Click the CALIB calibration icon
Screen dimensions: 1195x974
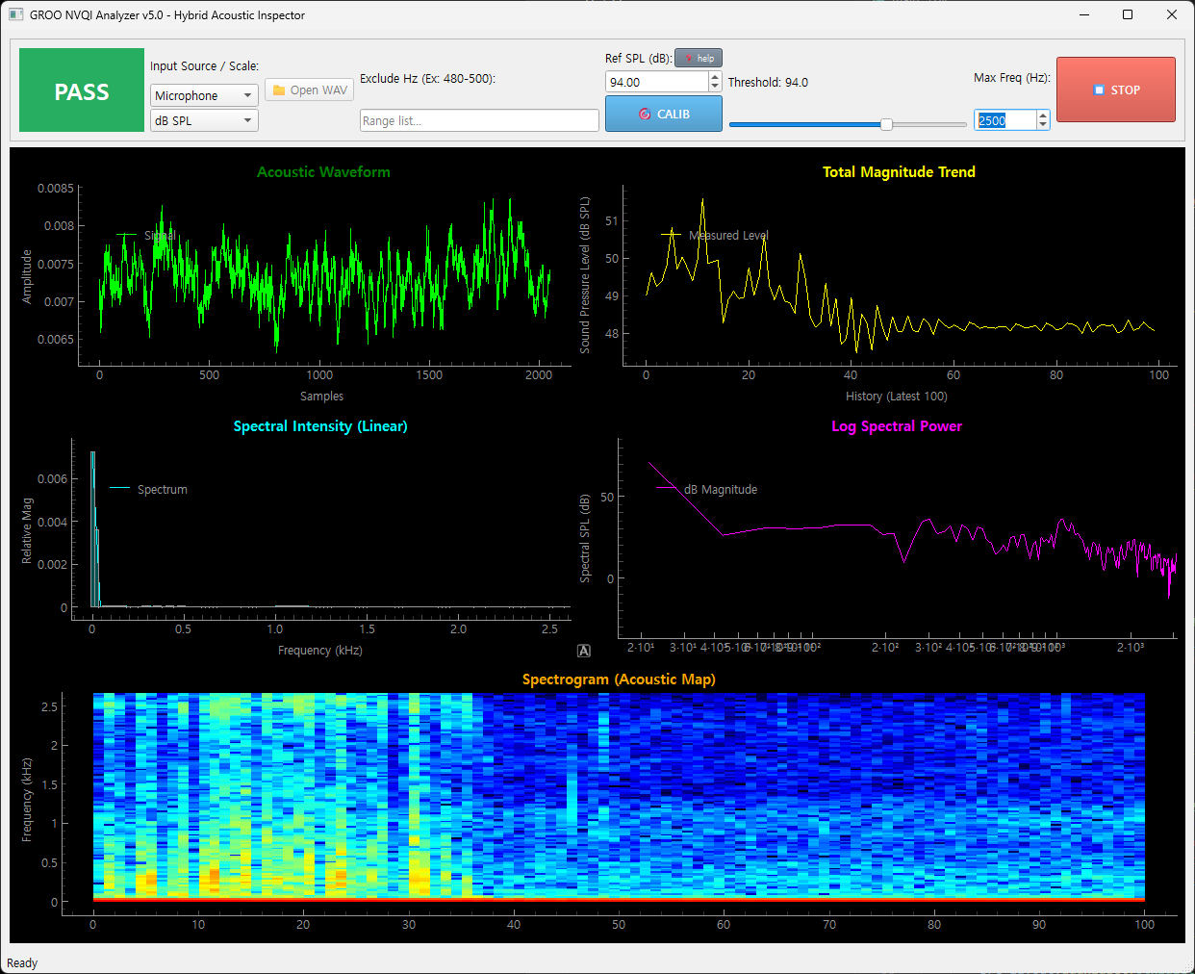pyautogui.click(x=643, y=114)
